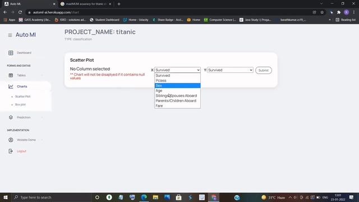Choose Age in the X list

point(177,90)
